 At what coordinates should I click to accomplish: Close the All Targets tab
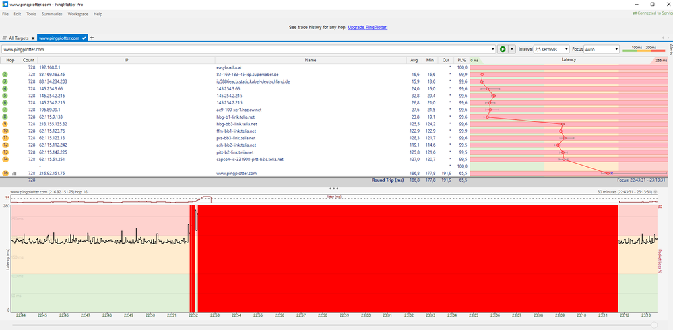point(32,38)
